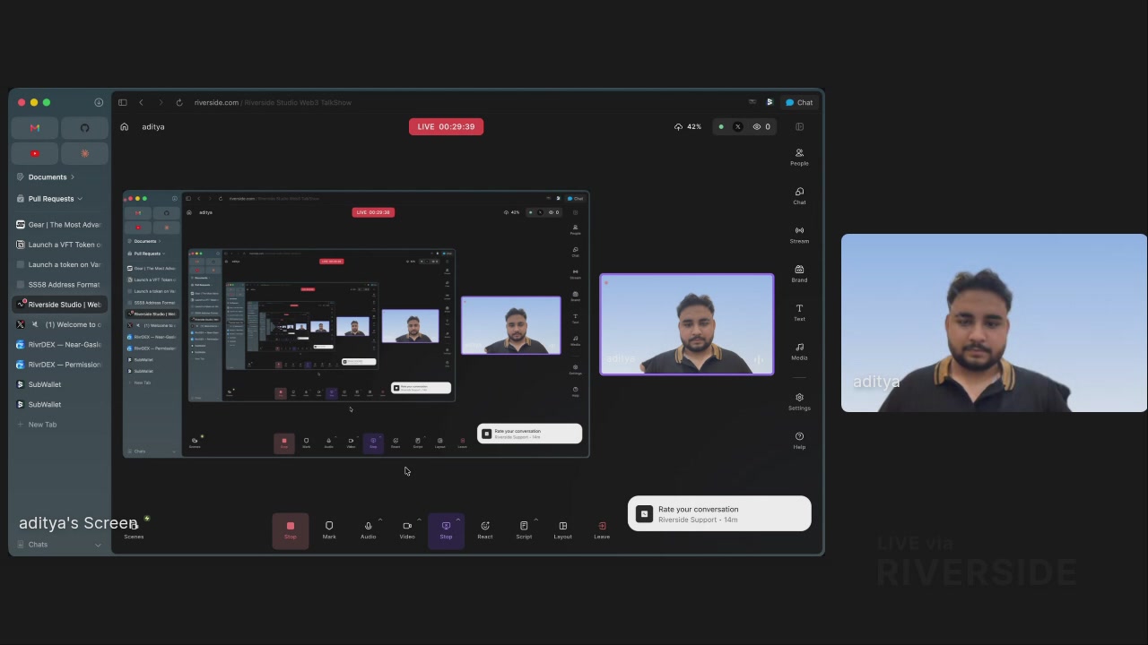The height and width of the screenshot is (645, 1148).
Task: Leave the studio session
Action: pos(602,530)
